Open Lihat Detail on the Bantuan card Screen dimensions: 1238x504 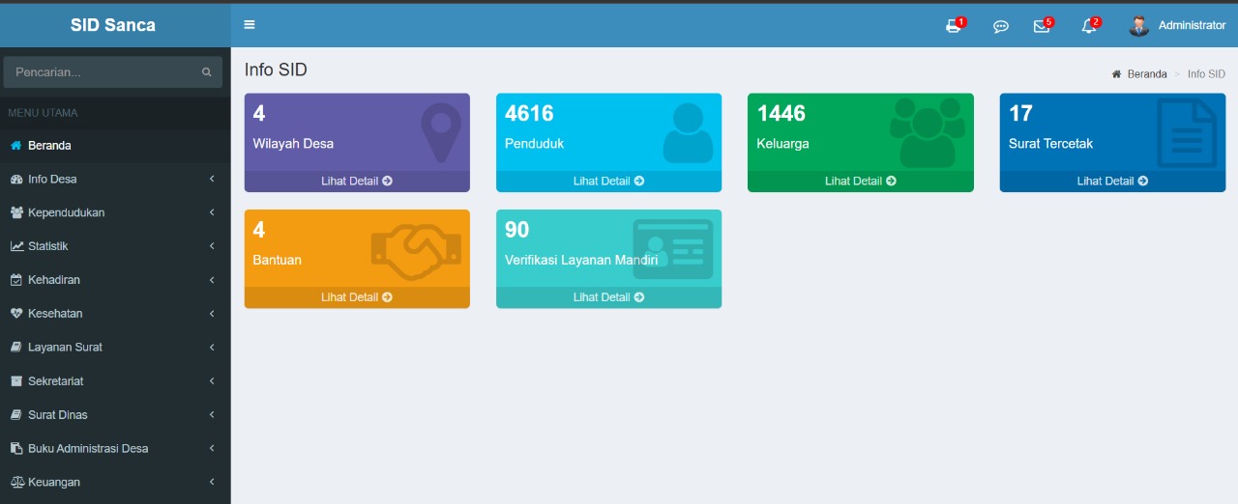click(357, 297)
